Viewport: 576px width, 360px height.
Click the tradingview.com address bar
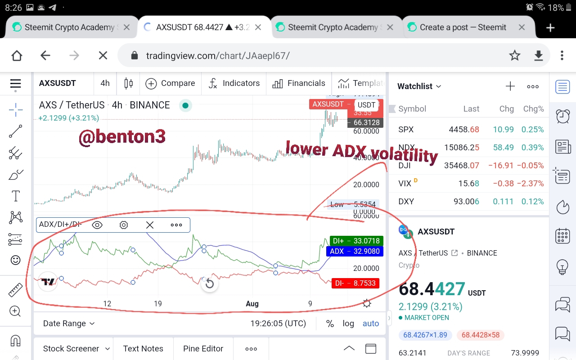333,55
